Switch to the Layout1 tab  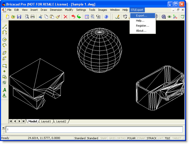click(46, 122)
